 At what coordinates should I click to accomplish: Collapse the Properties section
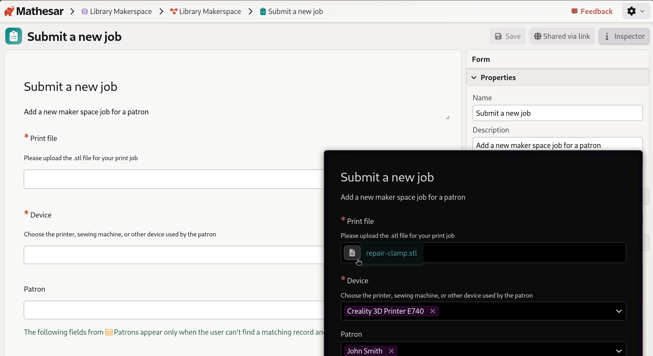474,77
